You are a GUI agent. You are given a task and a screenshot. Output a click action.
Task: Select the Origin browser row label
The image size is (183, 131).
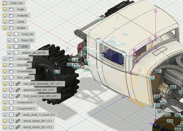pos(21,9)
